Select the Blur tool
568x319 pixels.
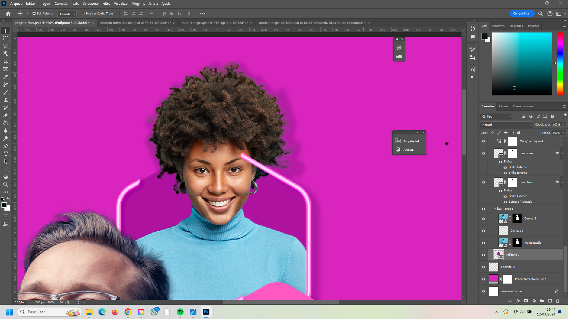(x=6, y=131)
